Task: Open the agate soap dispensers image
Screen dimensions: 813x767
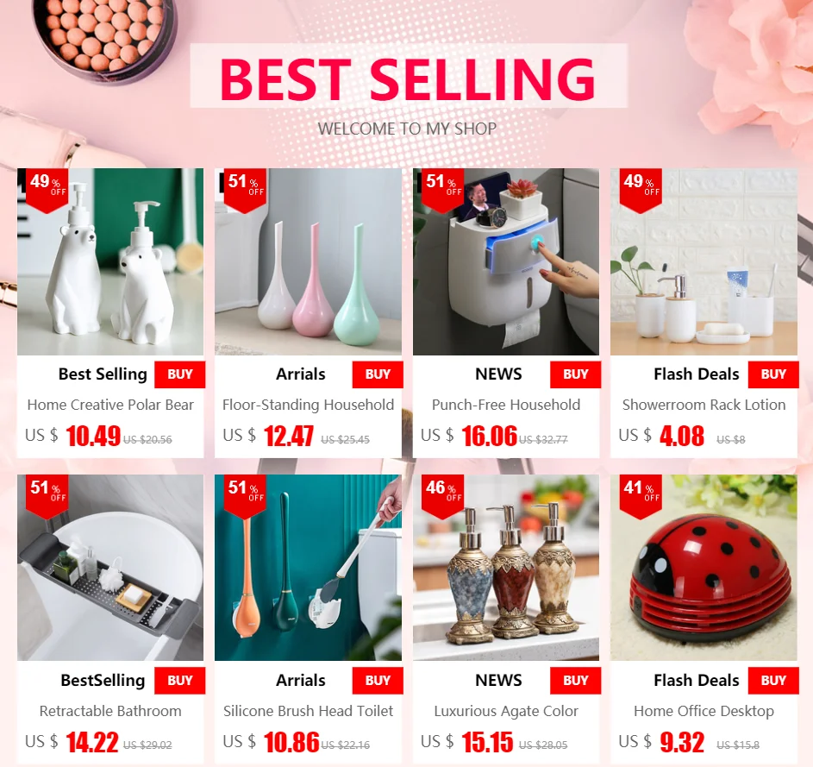Action: 506,568
